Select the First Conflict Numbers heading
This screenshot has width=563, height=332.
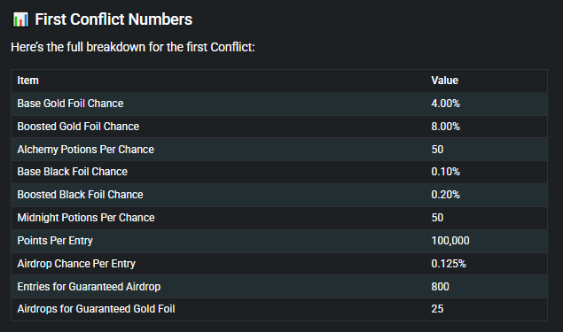(x=113, y=19)
